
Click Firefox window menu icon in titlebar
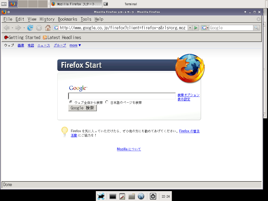[4, 12]
